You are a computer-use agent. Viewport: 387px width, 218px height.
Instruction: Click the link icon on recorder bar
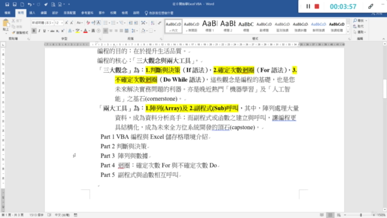click(371, 7)
